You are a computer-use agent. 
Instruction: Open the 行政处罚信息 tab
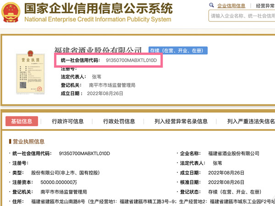[119, 121]
